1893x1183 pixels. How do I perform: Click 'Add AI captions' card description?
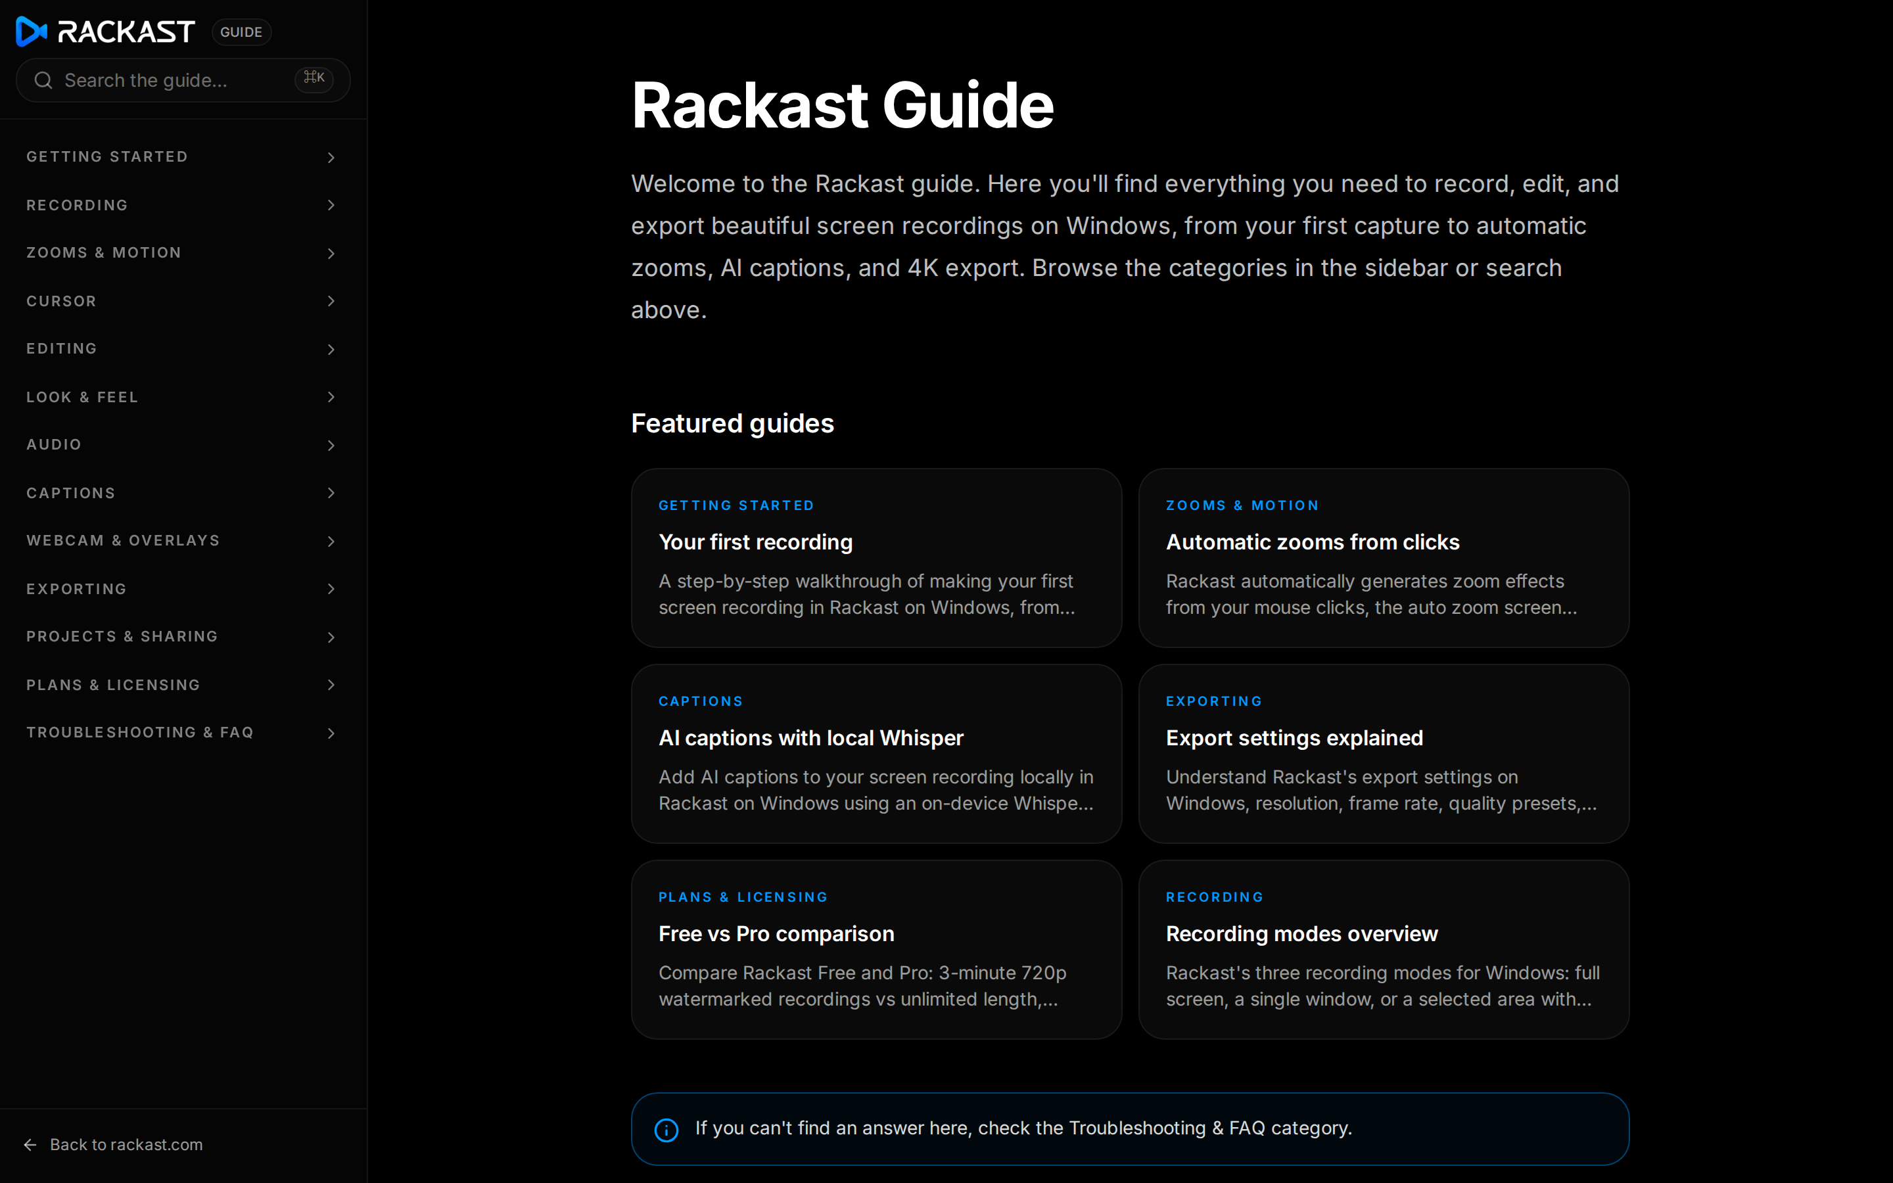(876, 790)
